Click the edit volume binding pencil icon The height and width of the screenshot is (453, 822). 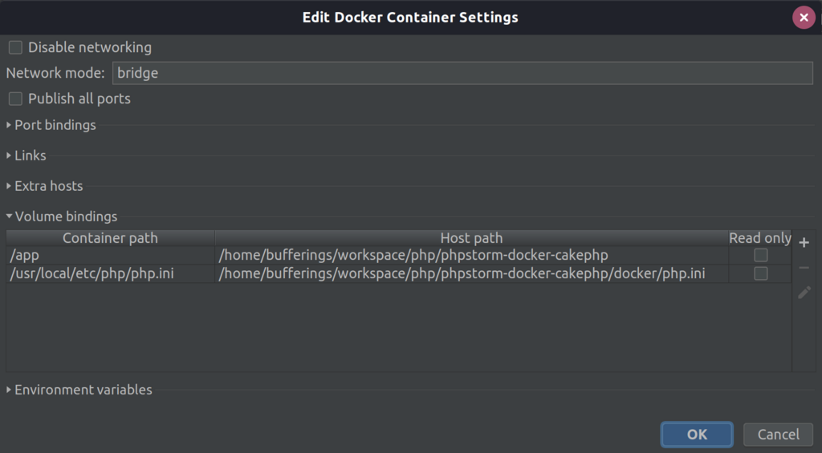[x=804, y=293]
